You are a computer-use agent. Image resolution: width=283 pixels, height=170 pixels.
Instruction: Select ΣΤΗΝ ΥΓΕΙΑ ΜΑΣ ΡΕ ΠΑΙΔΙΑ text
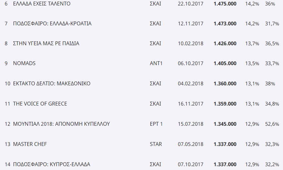(x=46, y=44)
